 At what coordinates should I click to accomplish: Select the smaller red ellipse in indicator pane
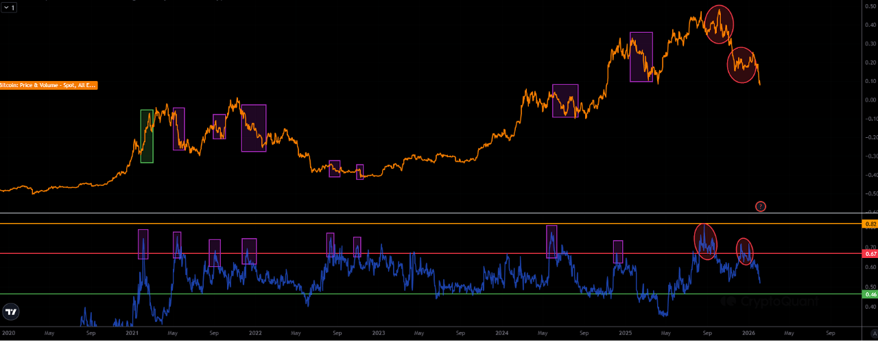(x=744, y=251)
